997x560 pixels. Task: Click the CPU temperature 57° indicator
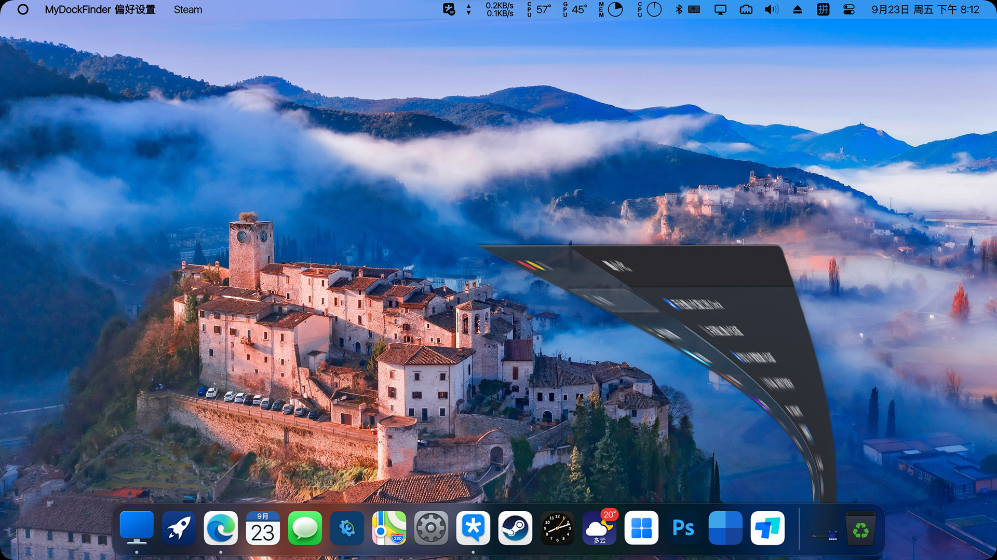click(x=539, y=9)
